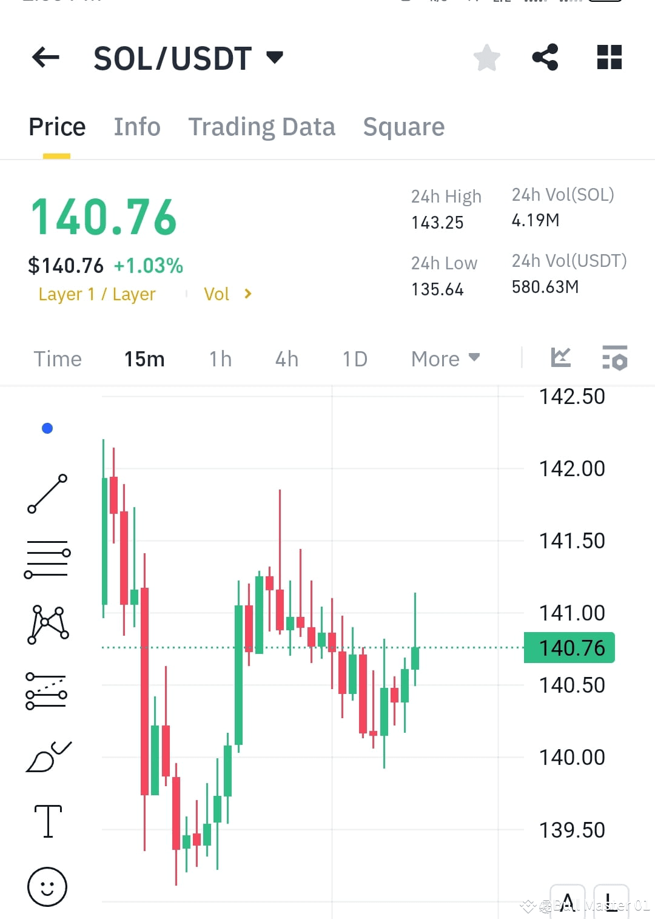Image resolution: width=655 pixels, height=919 pixels.
Task: Open the emoji sticker tool
Action: coord(47,886)
